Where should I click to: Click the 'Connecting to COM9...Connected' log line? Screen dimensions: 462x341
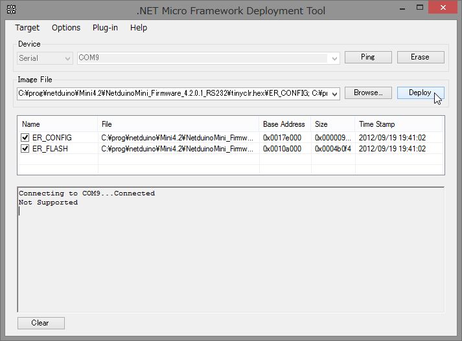pos(87,193)
